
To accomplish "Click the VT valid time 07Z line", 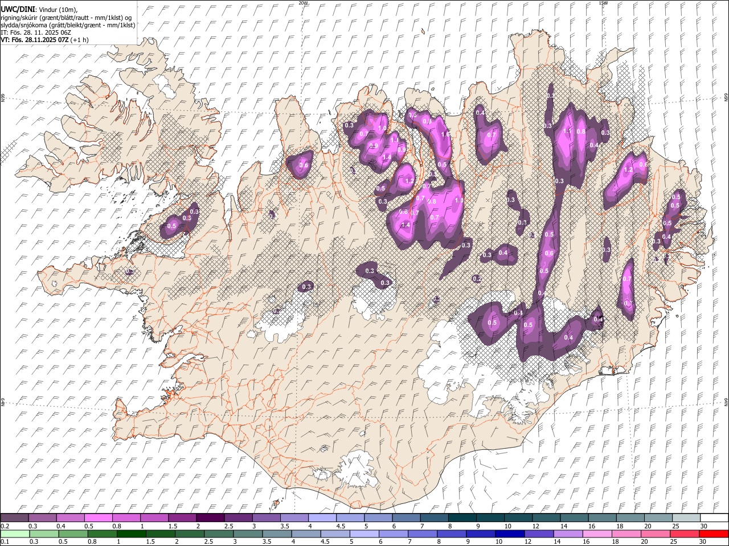I will click(34, 40).
